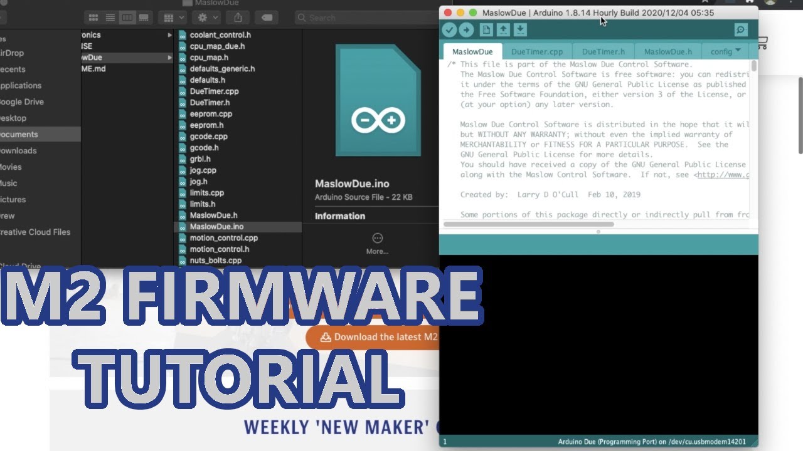Click the Finder Share icon
Image resolution: width=803 pixels, height=451 pixels.
[238, 18]
